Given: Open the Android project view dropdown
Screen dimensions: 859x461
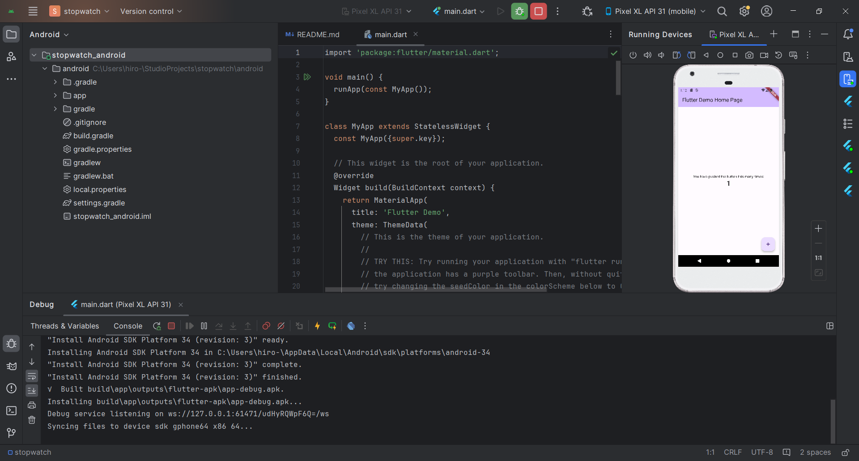Looking at the screenshot, I should tap(49, 34).
